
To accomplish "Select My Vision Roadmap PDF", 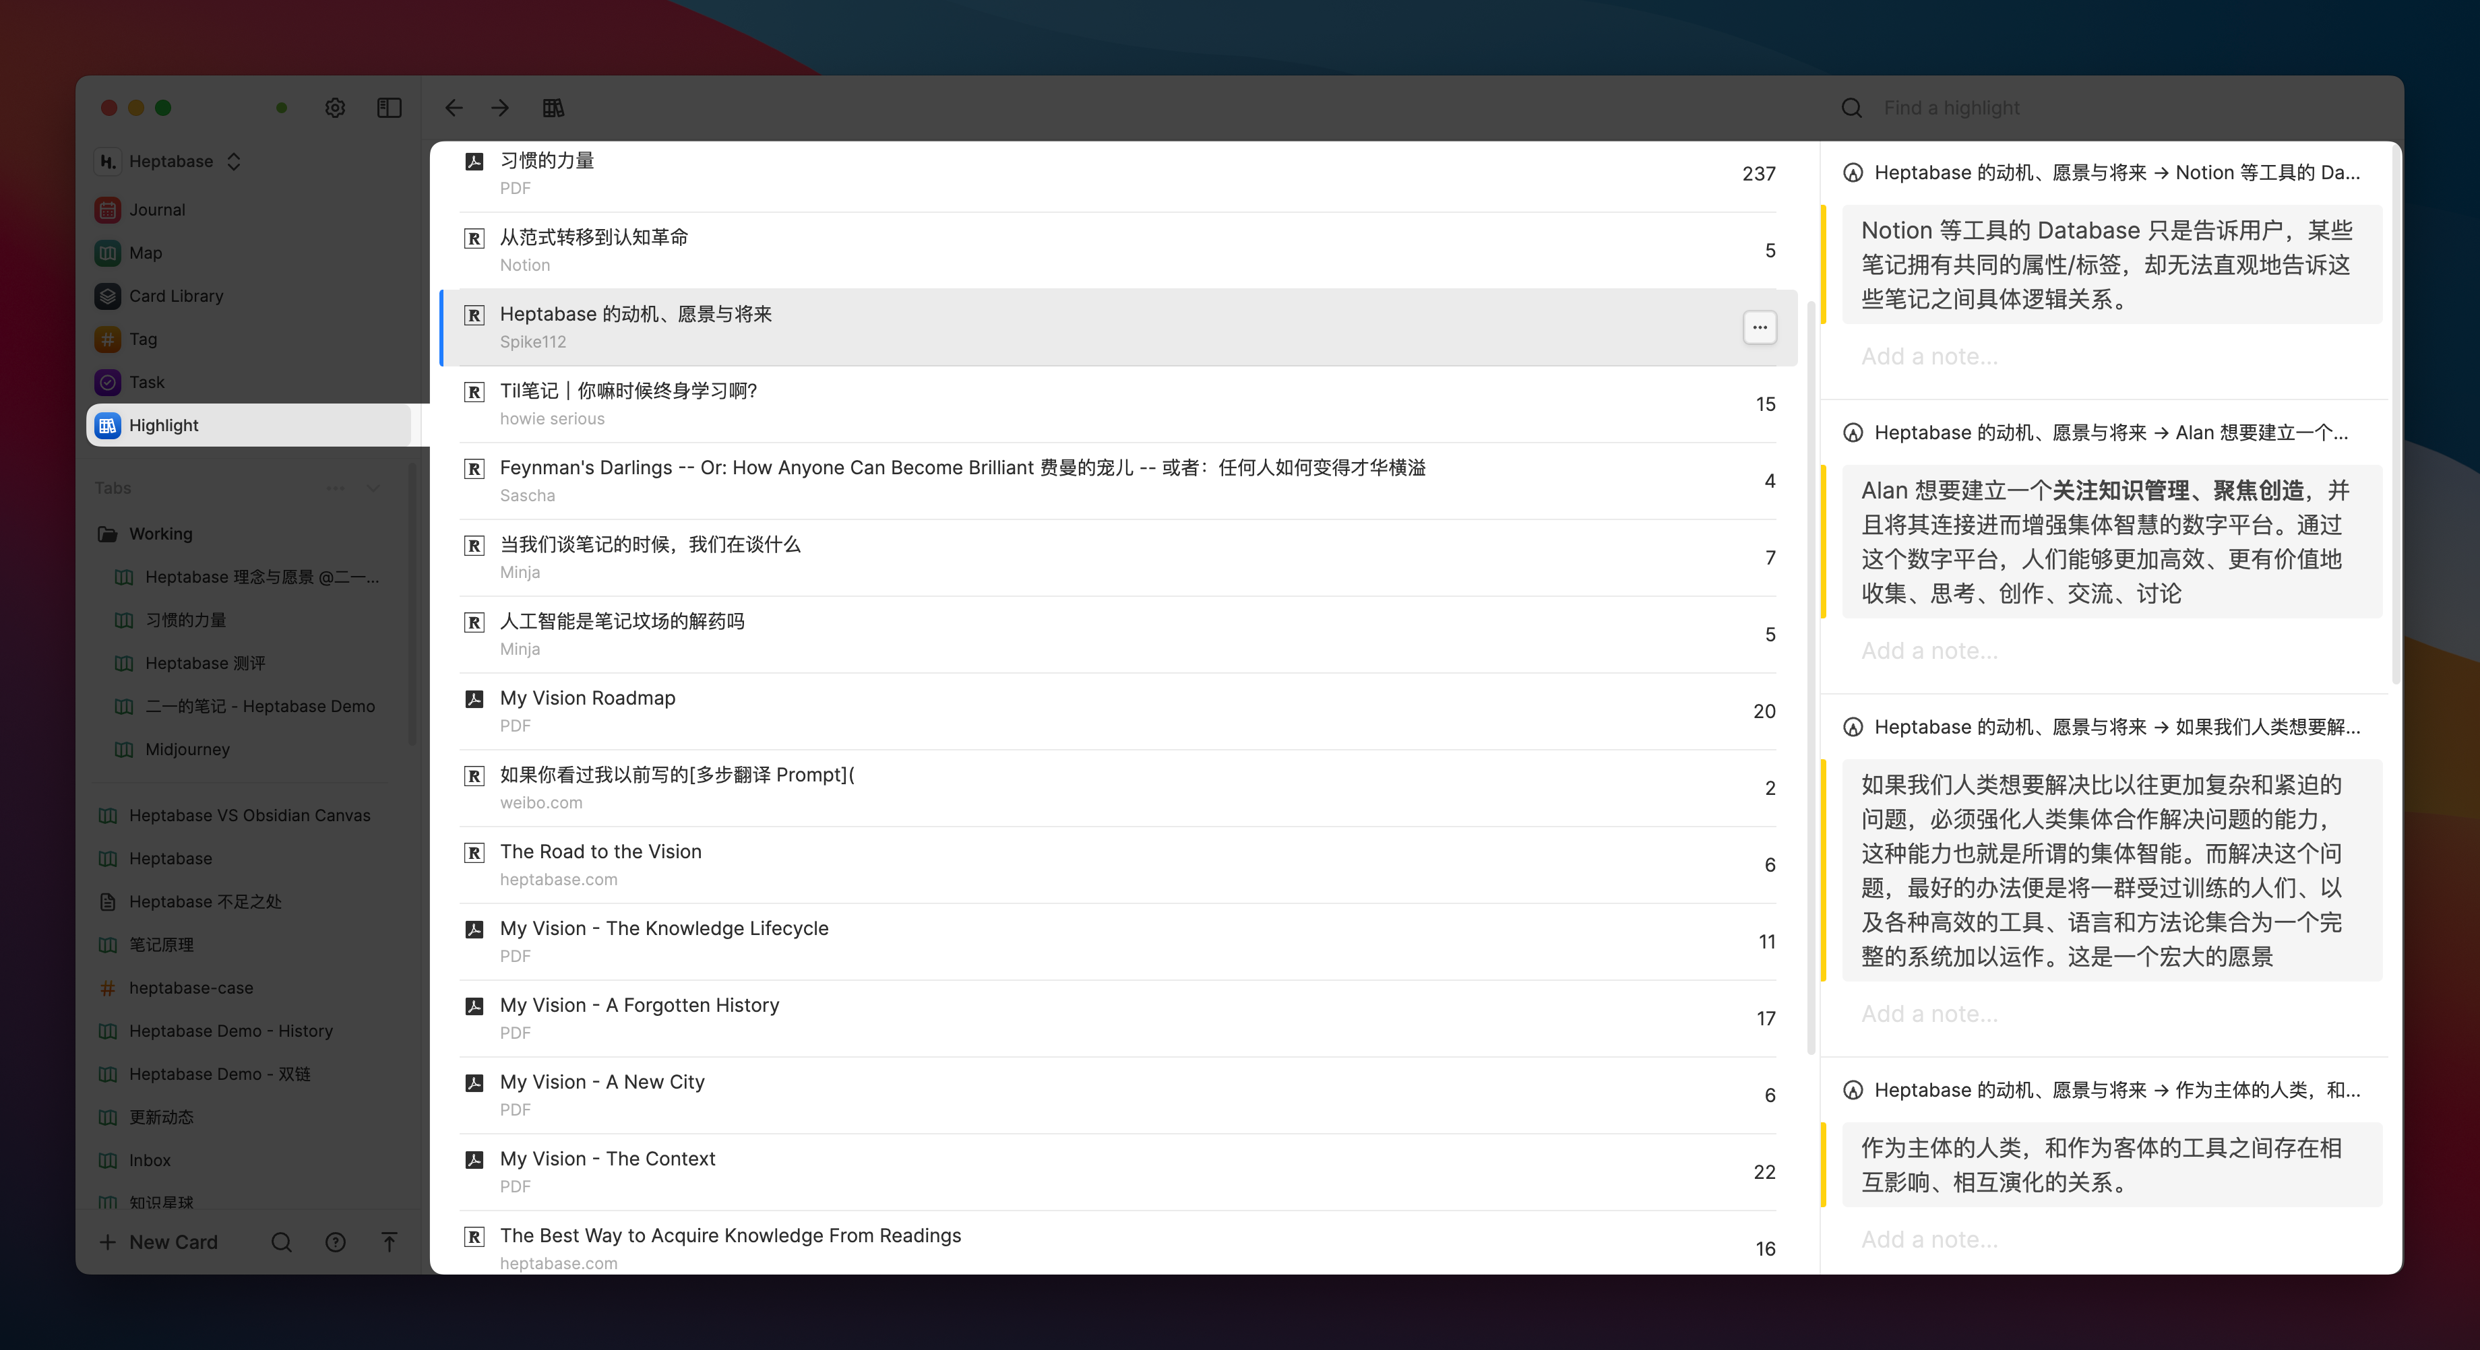I will pos(1119,711).
